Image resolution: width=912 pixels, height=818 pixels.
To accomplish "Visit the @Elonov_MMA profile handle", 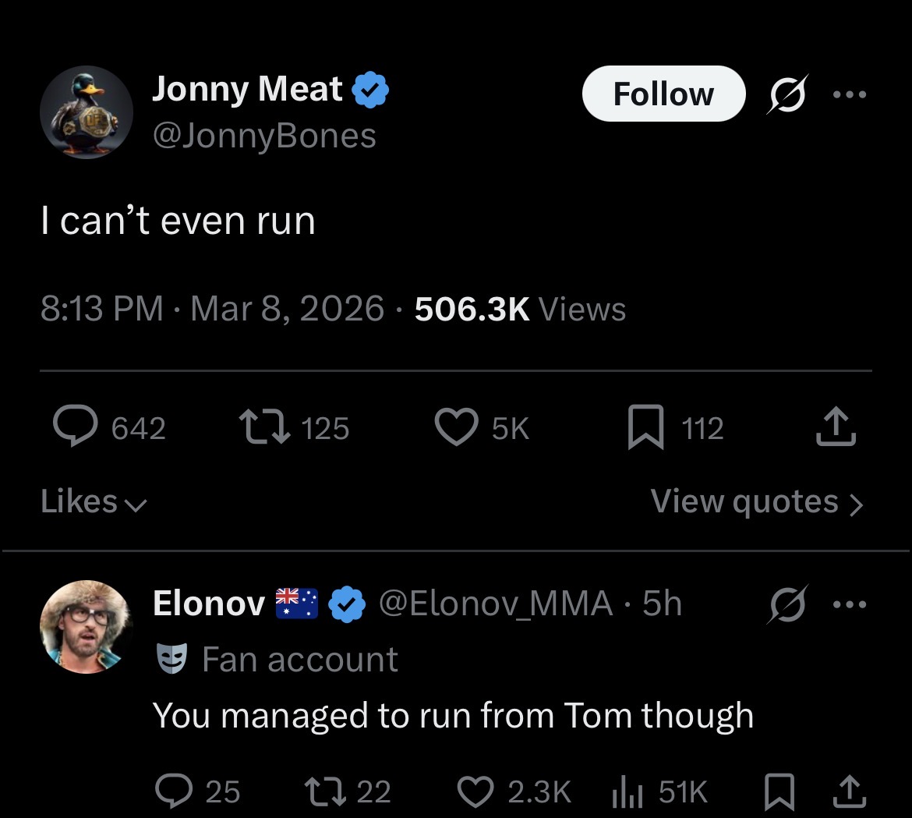I will (x=495, y=604).
